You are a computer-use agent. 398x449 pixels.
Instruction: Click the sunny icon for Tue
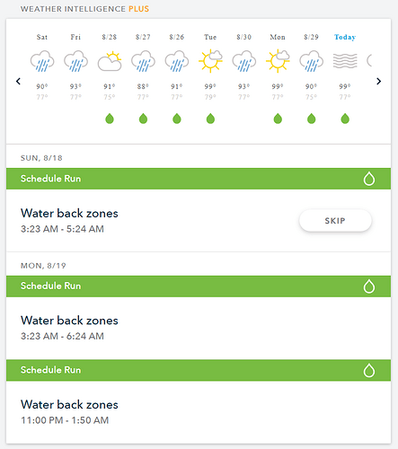[210, 61]
